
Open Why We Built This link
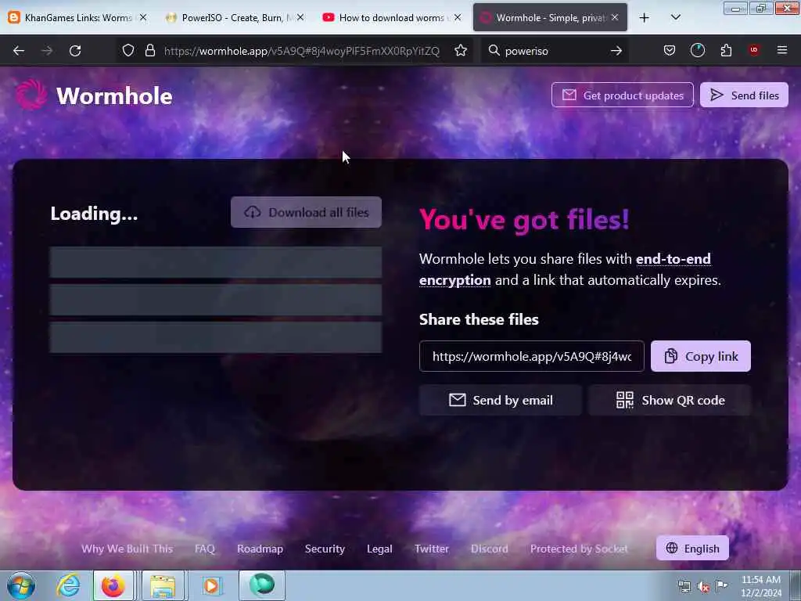click(128, 549)
